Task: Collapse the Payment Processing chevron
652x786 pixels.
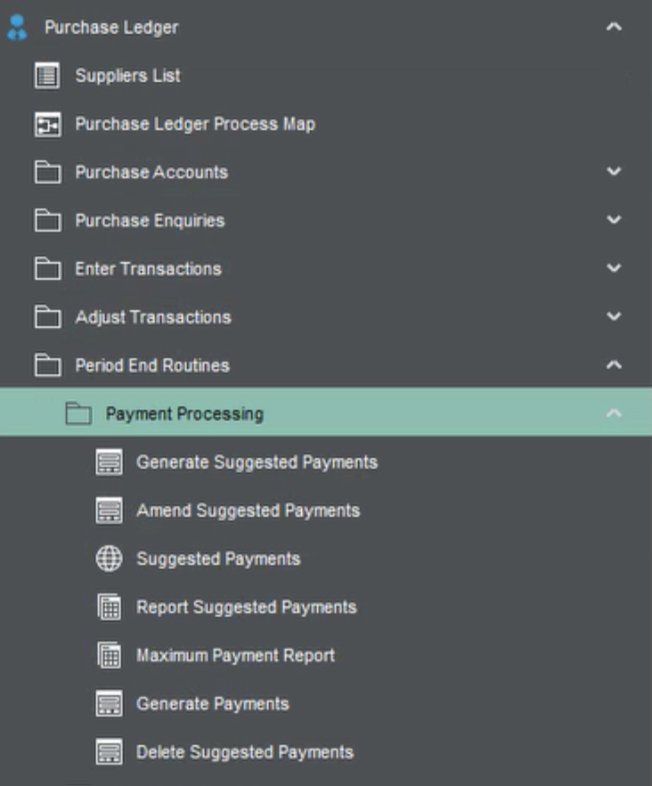Action: coord(613,413)
